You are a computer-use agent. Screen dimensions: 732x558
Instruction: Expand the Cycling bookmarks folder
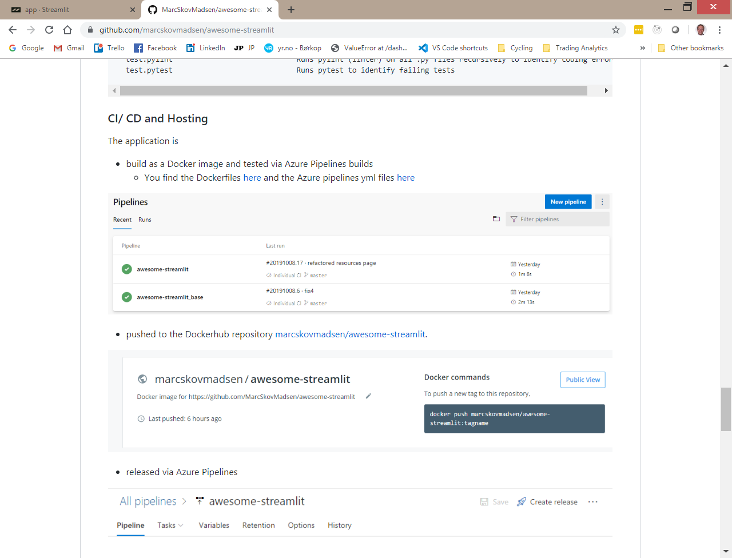point(515,48)
